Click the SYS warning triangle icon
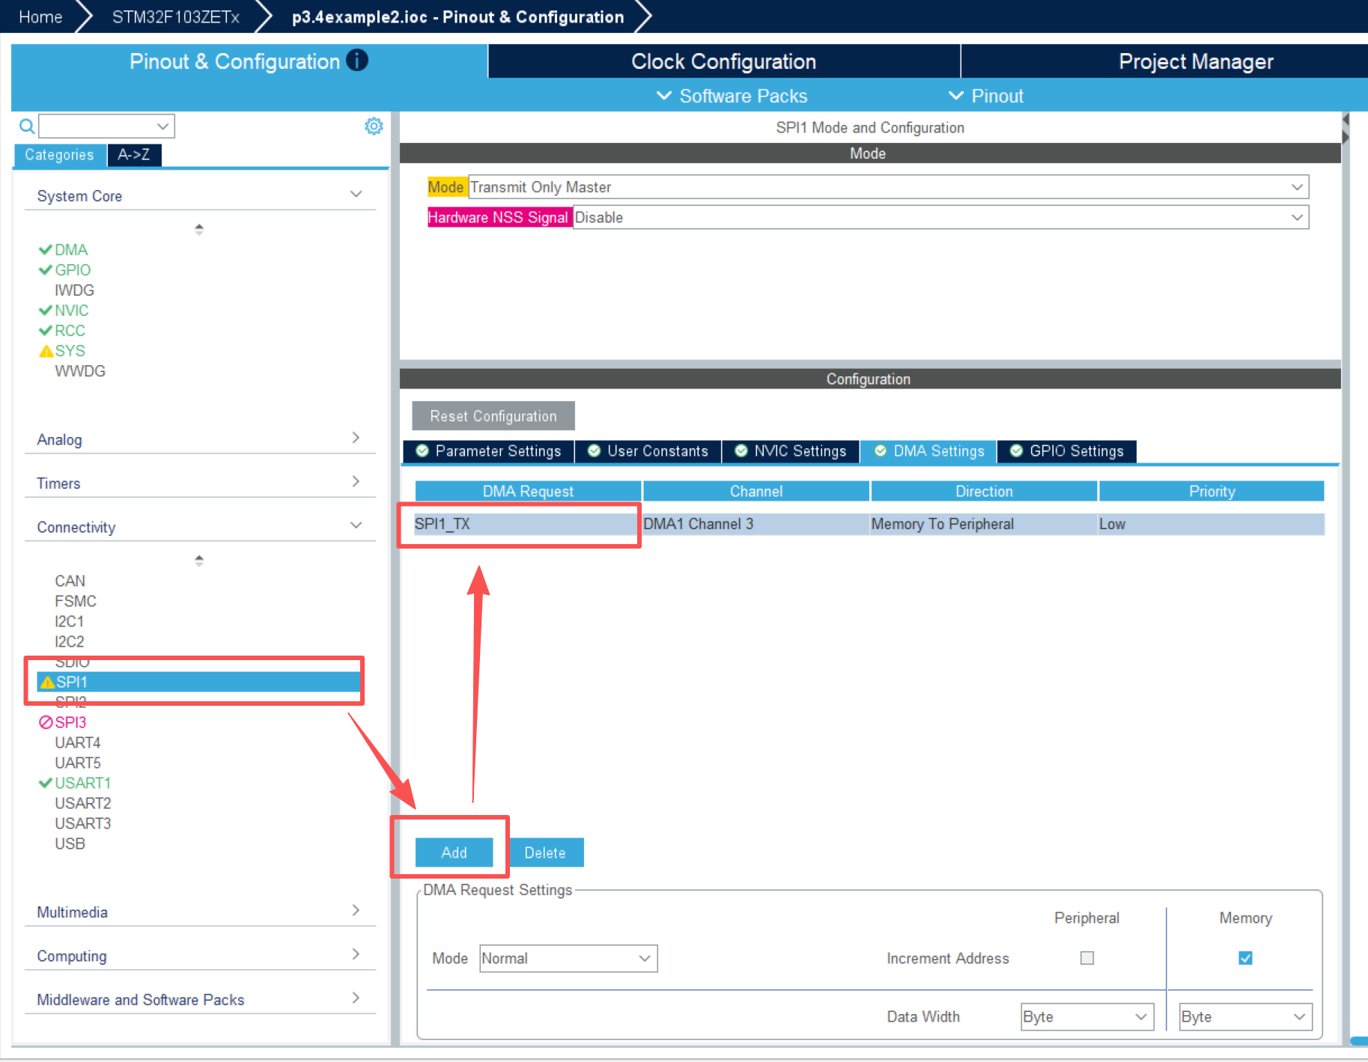The width and height of the screenshot is (1368, 1062). pos(46,351)
